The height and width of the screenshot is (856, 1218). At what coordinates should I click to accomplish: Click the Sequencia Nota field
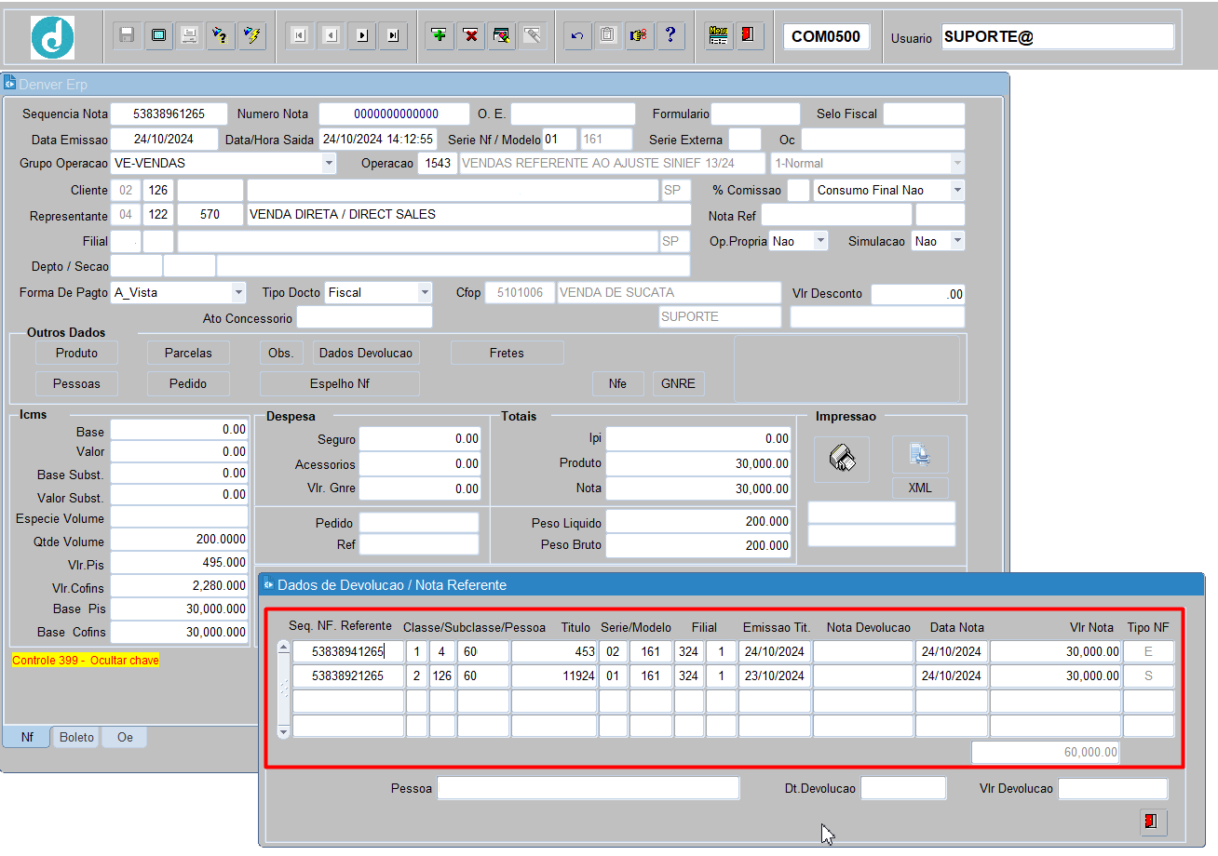pyautogui.click(x=169, y=114)
